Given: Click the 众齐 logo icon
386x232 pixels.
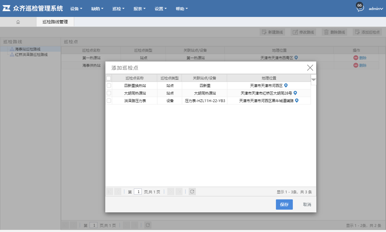Looking at the screenshot, I should click(6, 8).
